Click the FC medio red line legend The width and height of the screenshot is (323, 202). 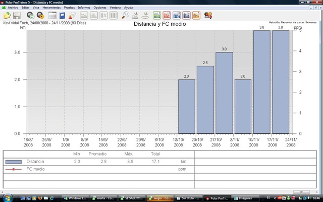pos(14,169)
